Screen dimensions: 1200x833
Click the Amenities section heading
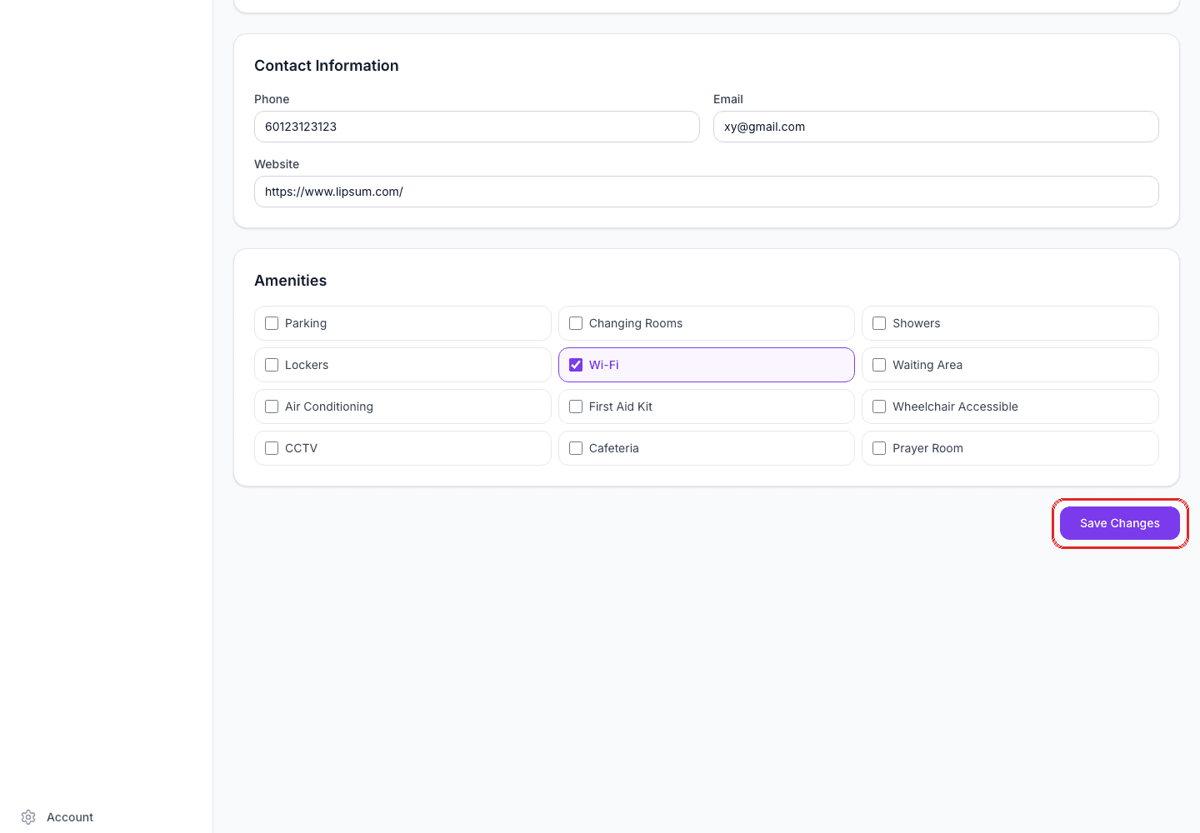click(291, 281)
